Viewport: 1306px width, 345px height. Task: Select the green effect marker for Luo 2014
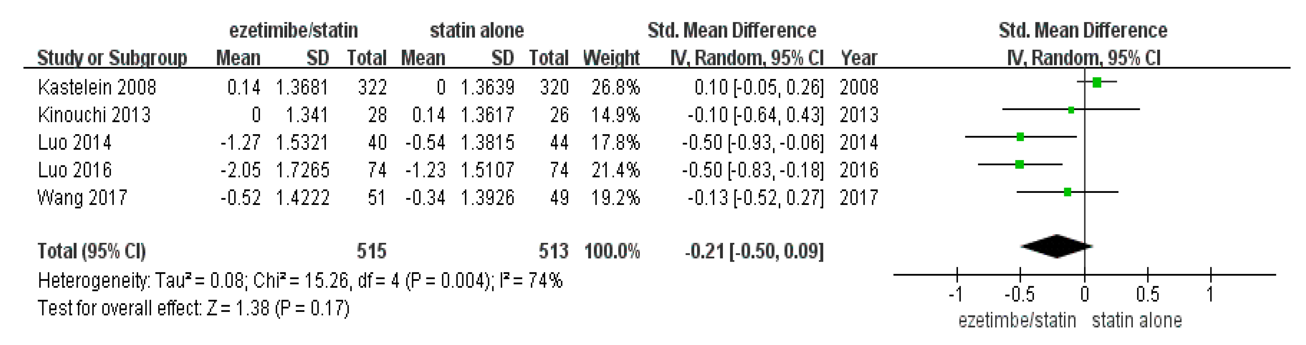pyautogui.click(x=1020, y=137)
